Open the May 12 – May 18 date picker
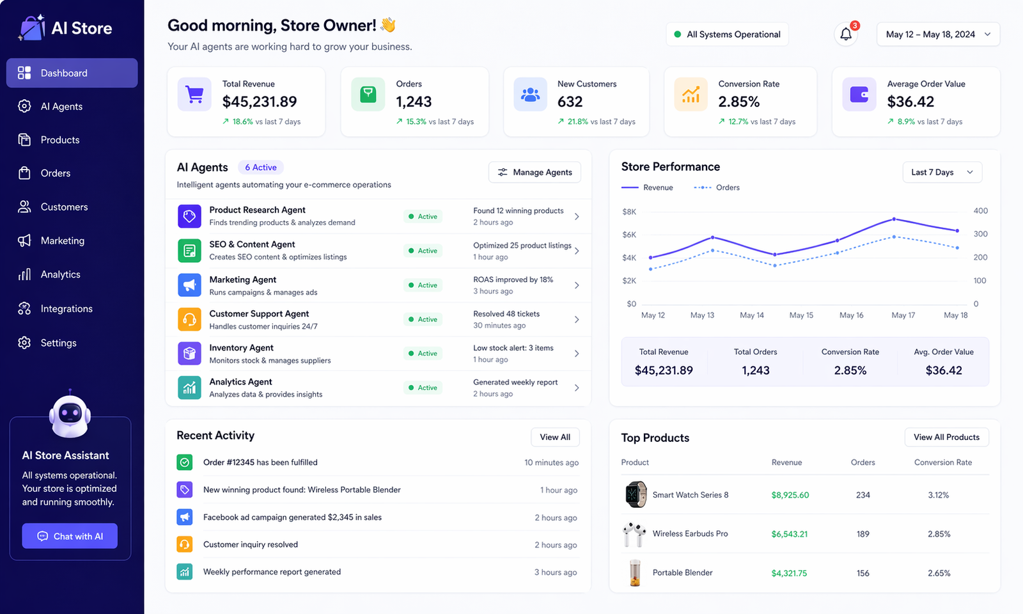Image resolution: width=1023 pixels, height=614 pixels. pos(937,34)
